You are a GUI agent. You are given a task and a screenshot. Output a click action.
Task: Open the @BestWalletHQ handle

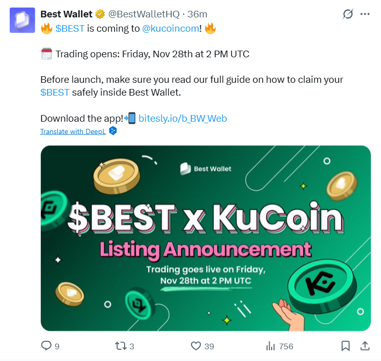pos(144,14)
